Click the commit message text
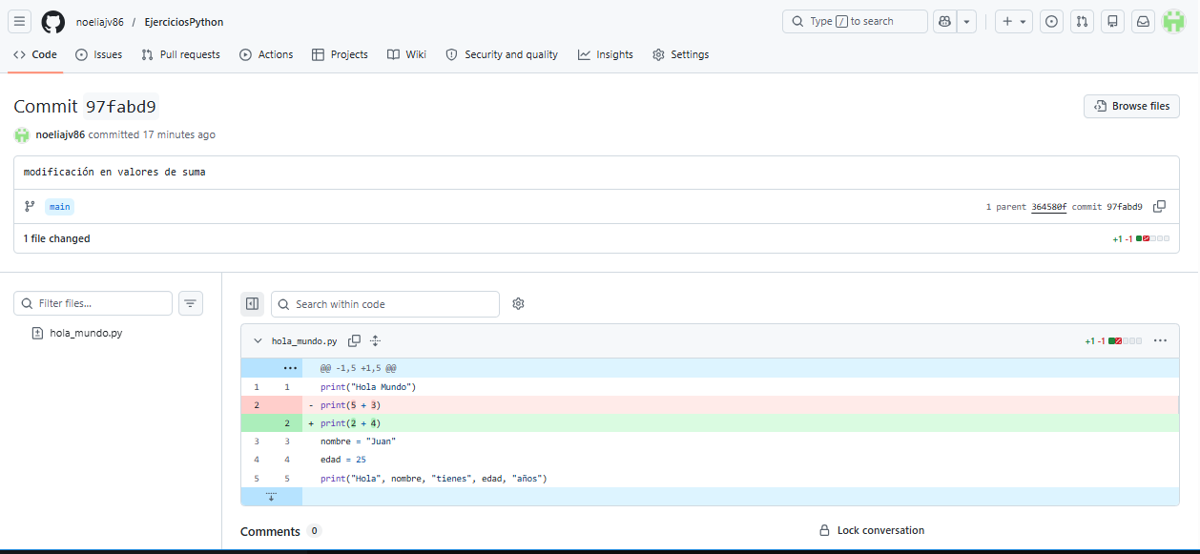 click(114, 173)
